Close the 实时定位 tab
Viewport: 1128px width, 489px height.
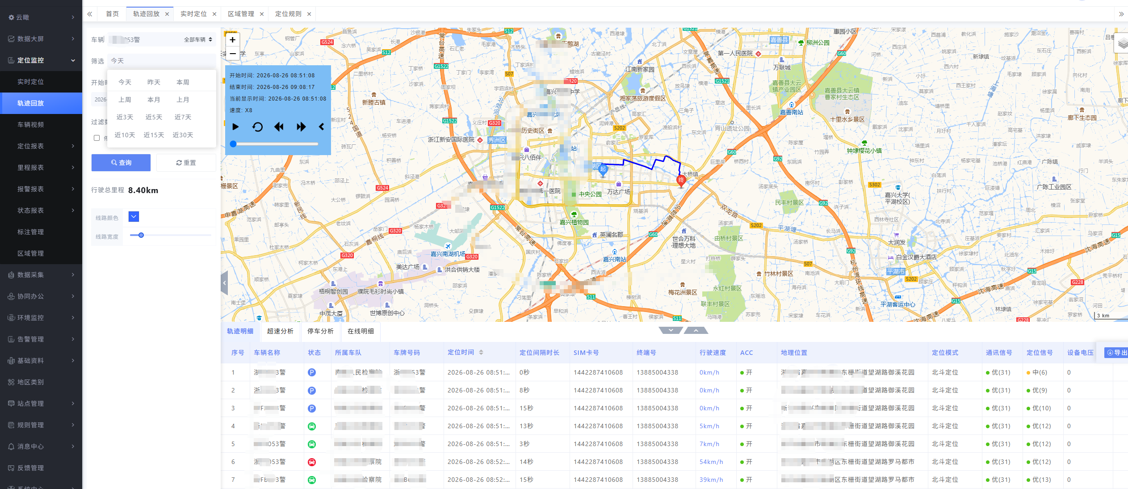click(214, 14)
